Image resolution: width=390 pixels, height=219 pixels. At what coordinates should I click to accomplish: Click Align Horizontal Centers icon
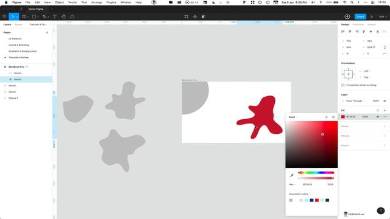click(x=350, y=32)
